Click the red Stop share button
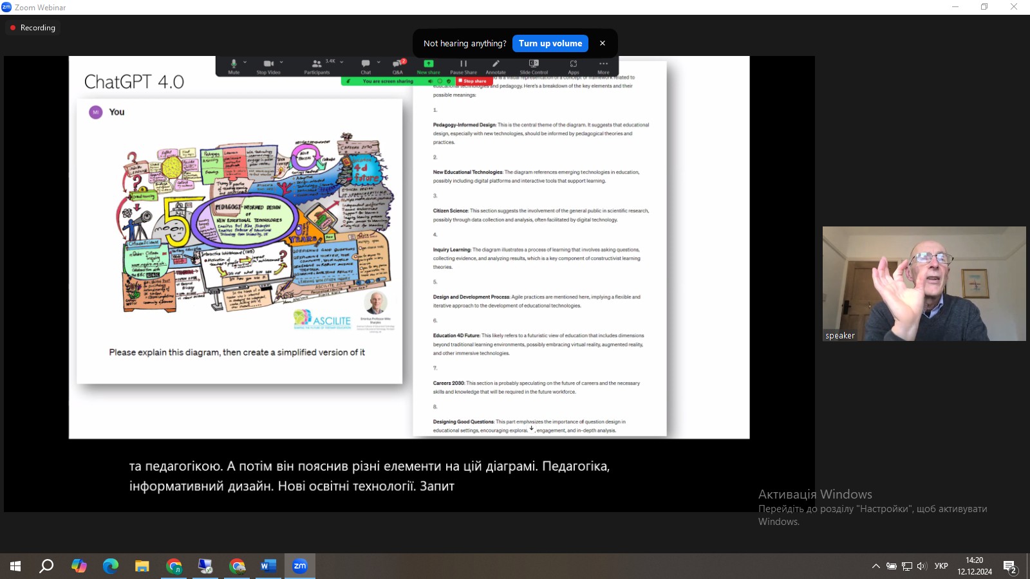The width and height of the screenshot is (1030, 579). (474, 81)
